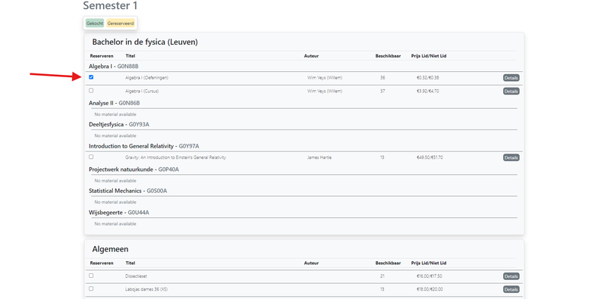The height and width of the screenshot is (299, 607).
Task: Click author Wim Veys in Cursus row
Action: click(x=325, y=91)
